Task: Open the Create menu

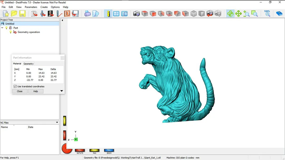Action: click(x=44, y=7)
